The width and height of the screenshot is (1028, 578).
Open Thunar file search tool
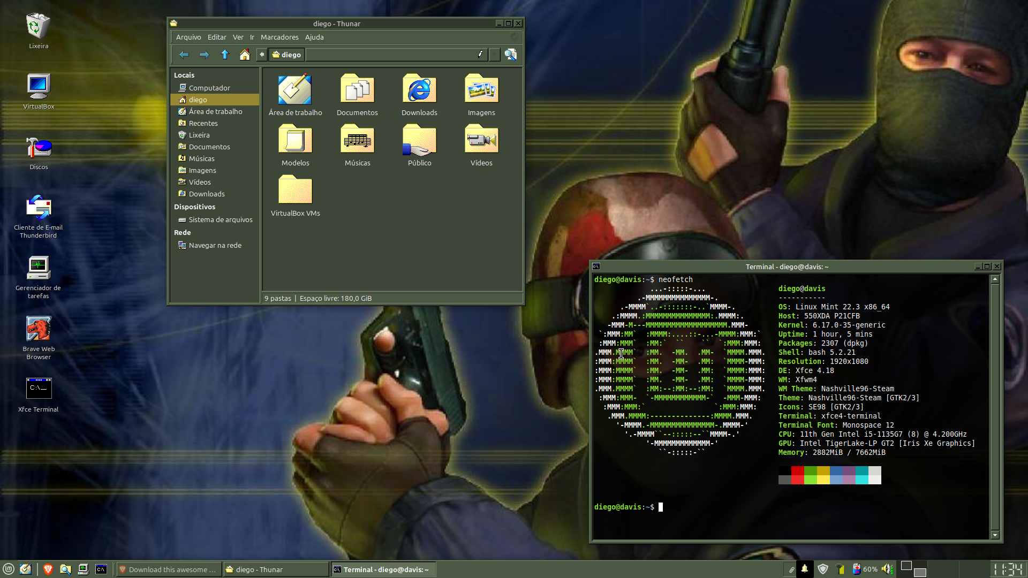pos(510,55)
